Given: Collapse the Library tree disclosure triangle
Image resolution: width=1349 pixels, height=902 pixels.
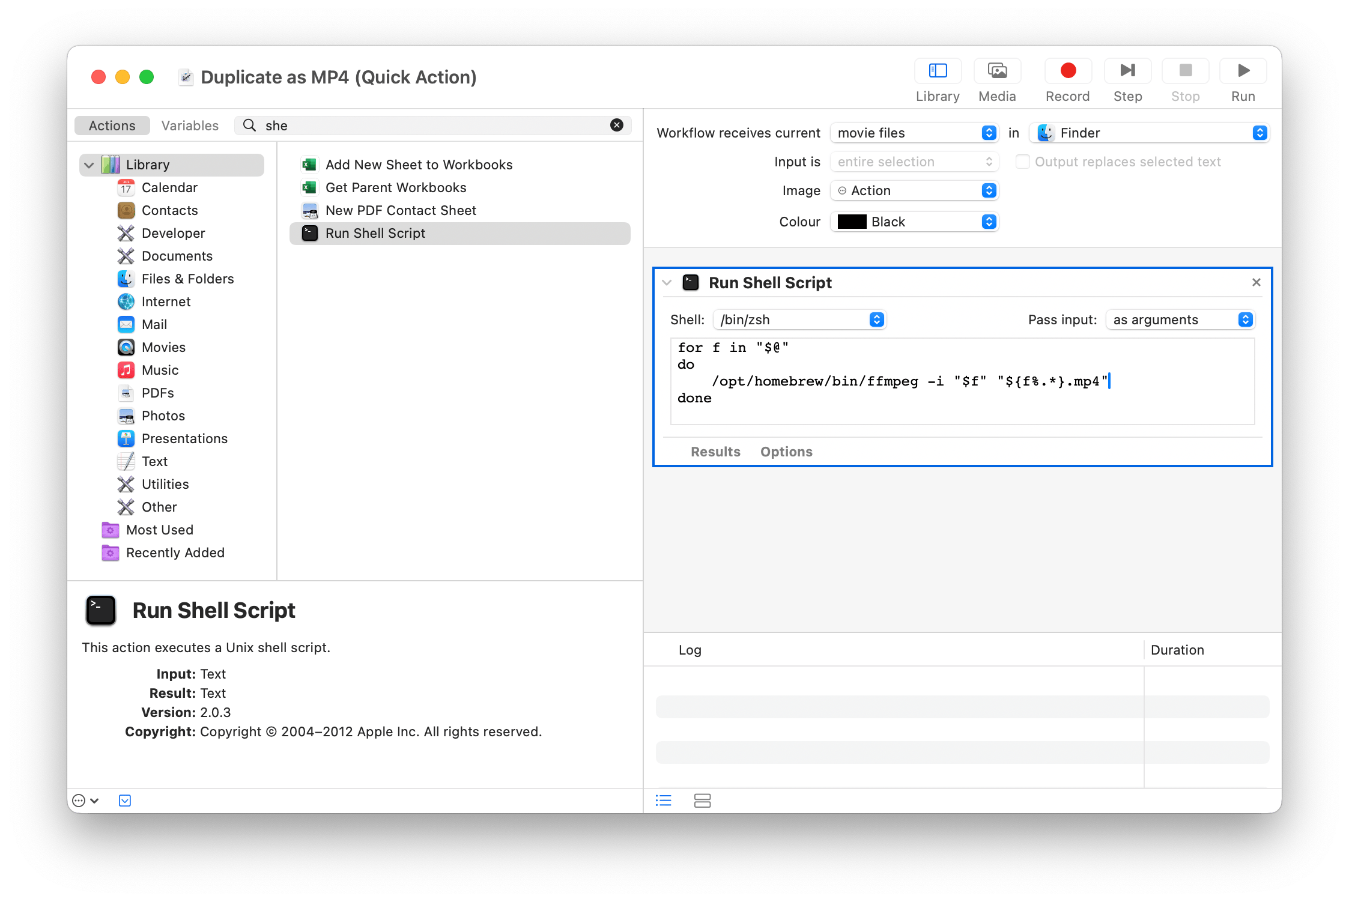Looking at the screenshot, I should pyautogui.click(x=89, y=165).
